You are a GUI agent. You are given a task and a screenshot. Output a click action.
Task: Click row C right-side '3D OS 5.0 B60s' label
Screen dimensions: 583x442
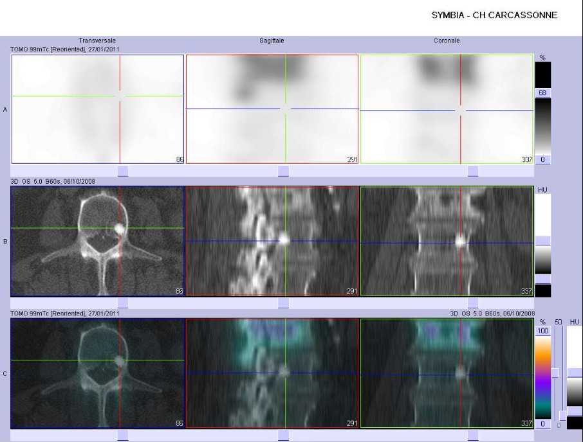click(492, 314)
